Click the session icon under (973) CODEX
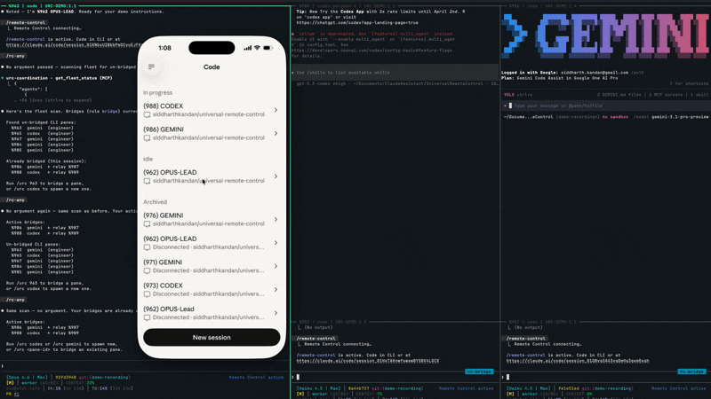Screen dimensions: 711x399 147,294
